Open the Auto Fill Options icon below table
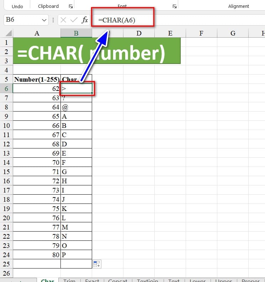The width and height of the screenshot is (265, 282). pyautogui.click(x=97, y=264)
